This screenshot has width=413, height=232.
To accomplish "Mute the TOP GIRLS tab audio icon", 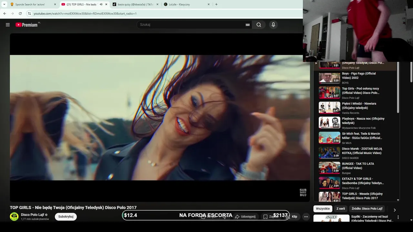I will click(101, 5).
